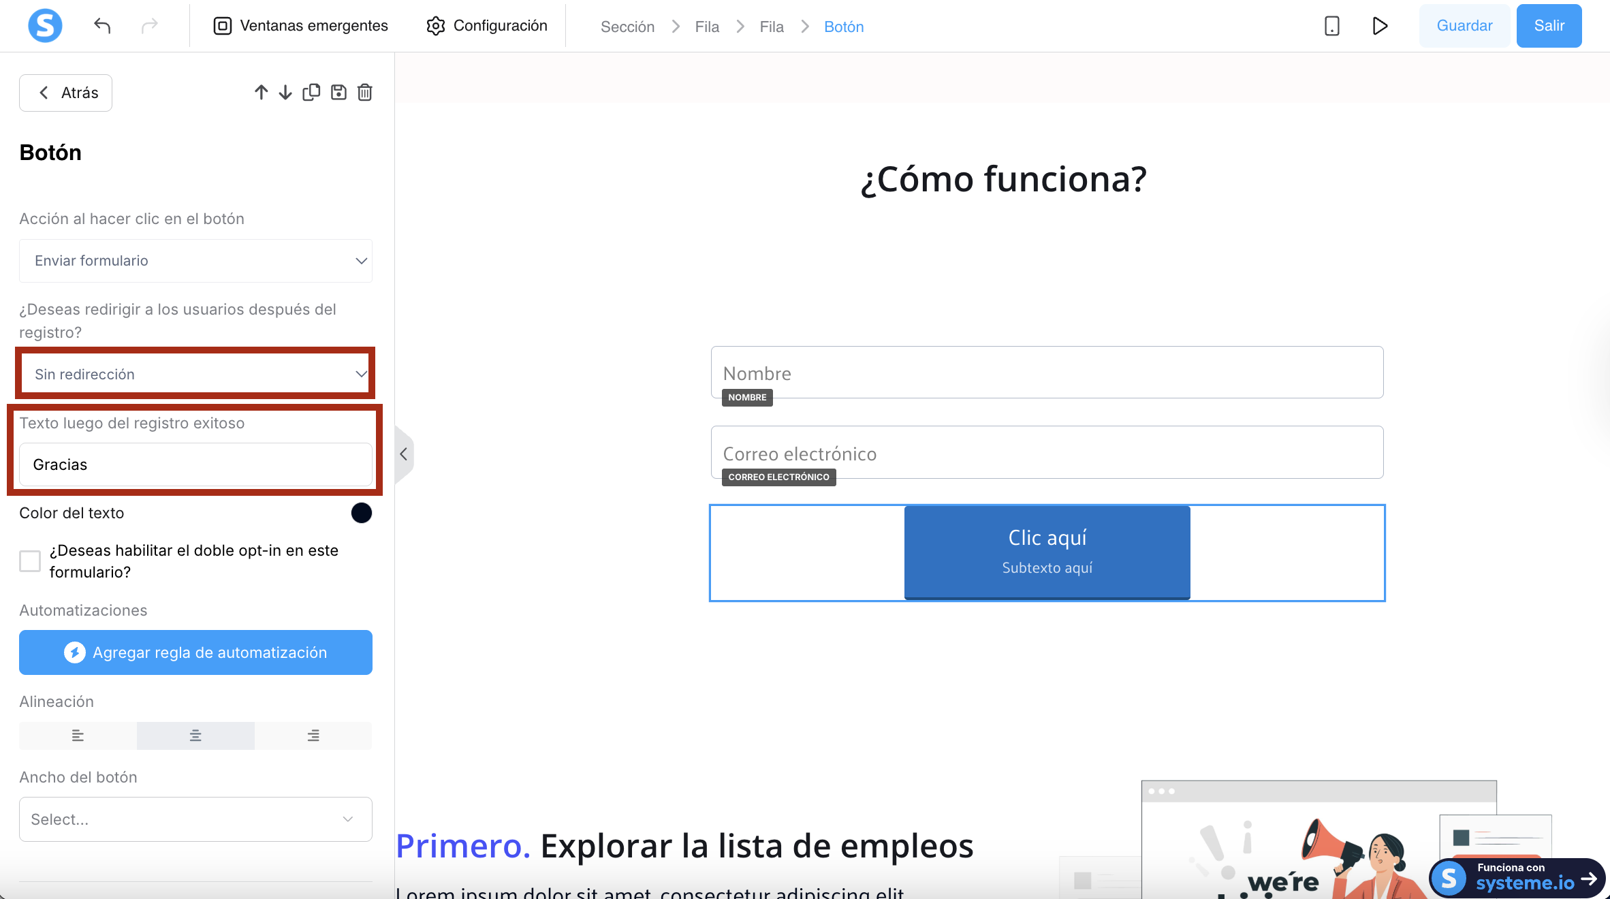Open the Color del texto swatch
Screen dimensions: 1610x899
362,513
